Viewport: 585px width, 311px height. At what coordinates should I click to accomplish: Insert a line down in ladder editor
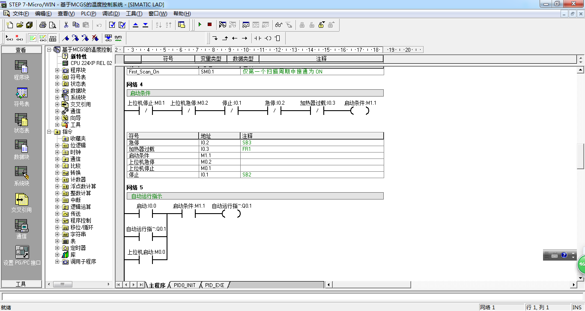point(215,38)
